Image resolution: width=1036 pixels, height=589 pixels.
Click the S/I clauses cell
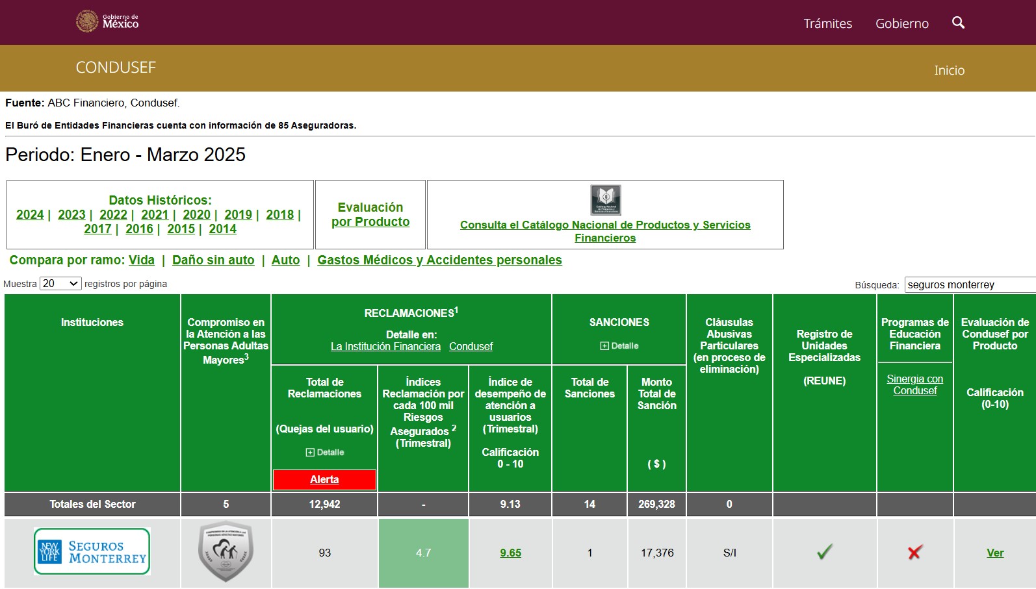pos(729,553)
